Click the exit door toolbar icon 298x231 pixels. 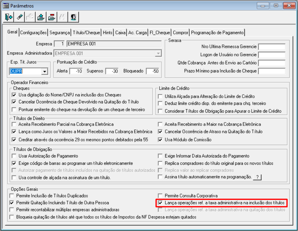point(9,17)
